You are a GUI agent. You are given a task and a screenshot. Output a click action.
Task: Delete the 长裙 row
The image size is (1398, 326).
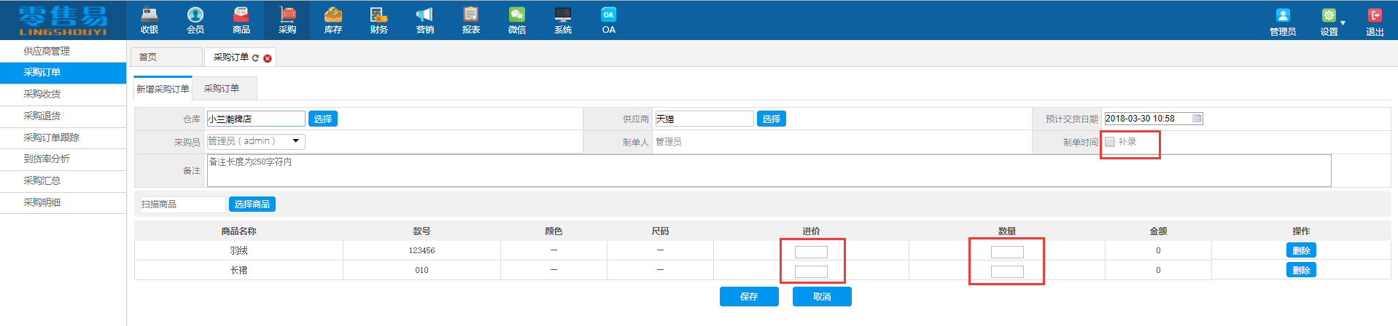(1301, 270)
